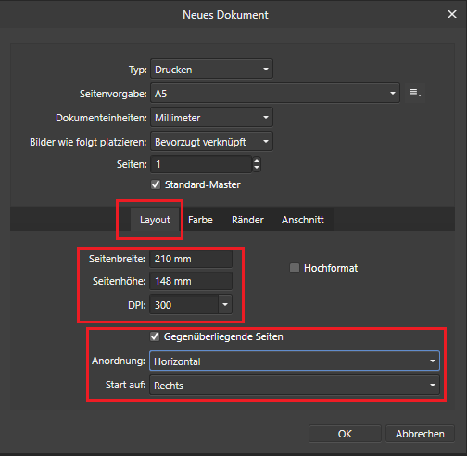The height and width of the screenshot is (456, 467).
Task: Click the Seitenbreite input field
Action: tap(191, 259)
